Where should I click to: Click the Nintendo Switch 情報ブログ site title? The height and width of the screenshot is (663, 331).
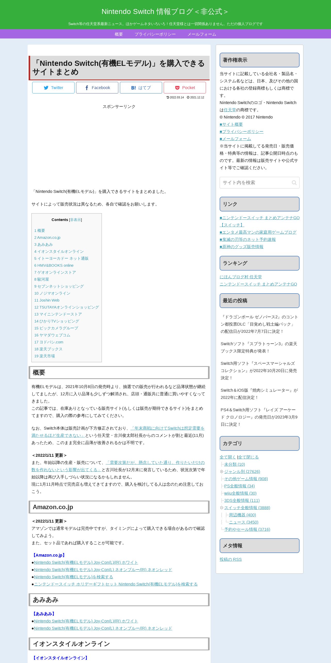(x=165, y=11)
